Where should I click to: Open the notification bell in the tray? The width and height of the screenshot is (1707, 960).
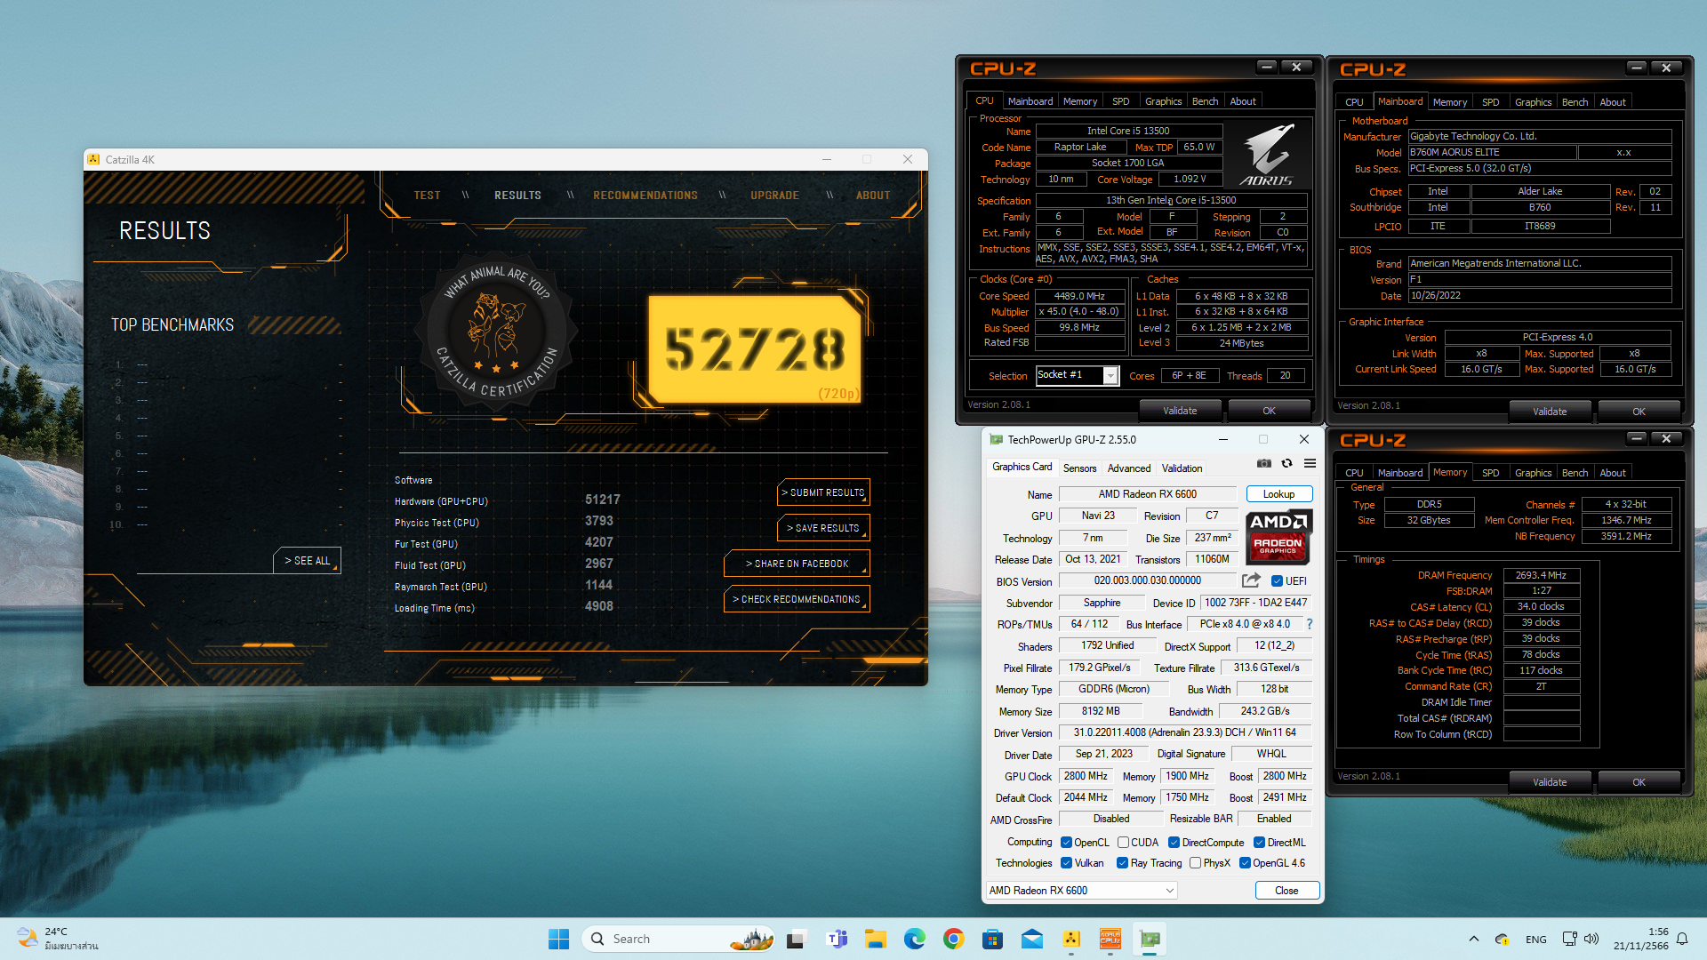(x=1682, y=939)
